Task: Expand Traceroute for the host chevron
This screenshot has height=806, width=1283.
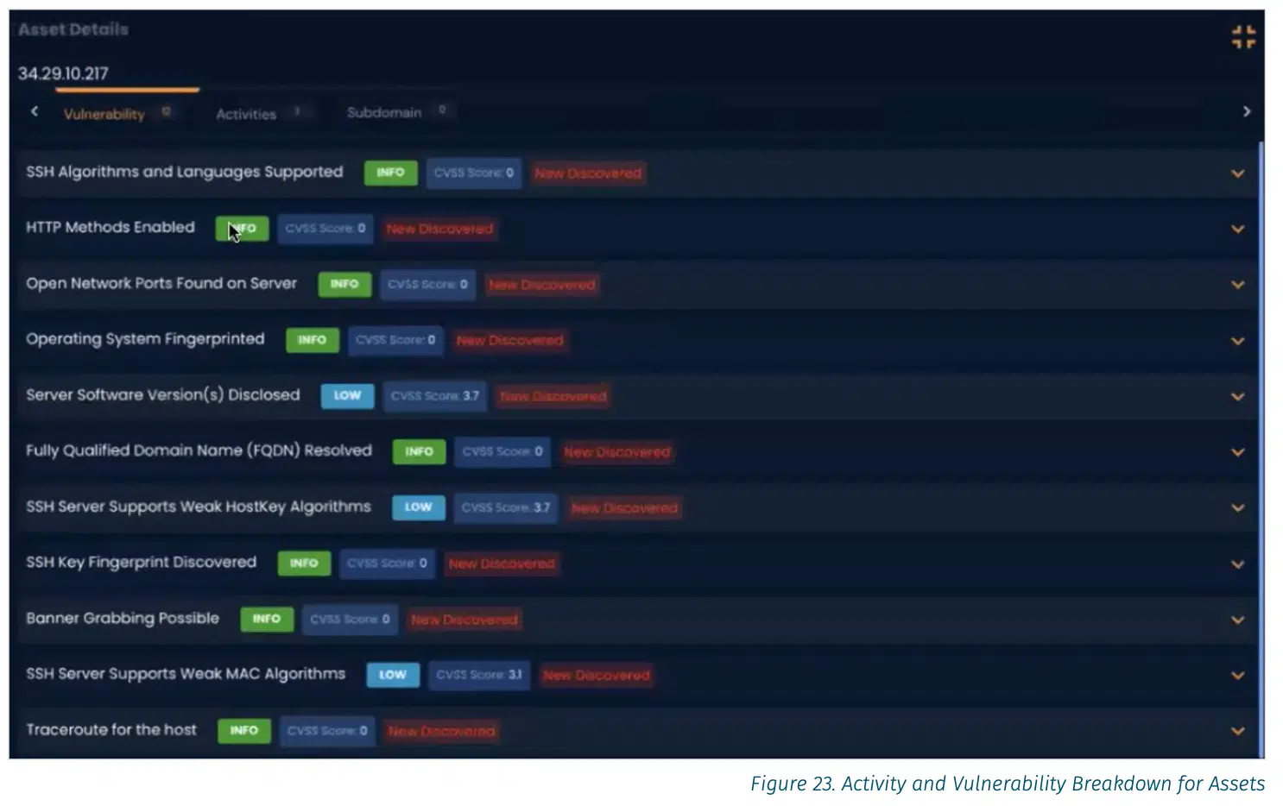Action: click(1237, 731)
